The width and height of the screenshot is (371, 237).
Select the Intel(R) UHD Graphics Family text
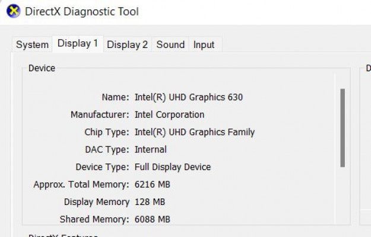pos(194,132)
